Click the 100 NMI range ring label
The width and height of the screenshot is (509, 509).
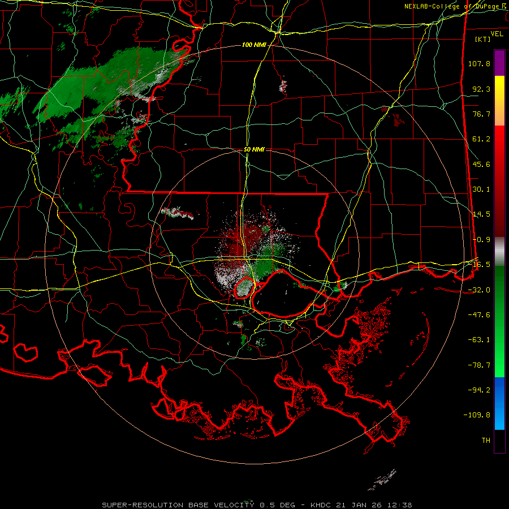pyautogui.click(x=253, y=45)
